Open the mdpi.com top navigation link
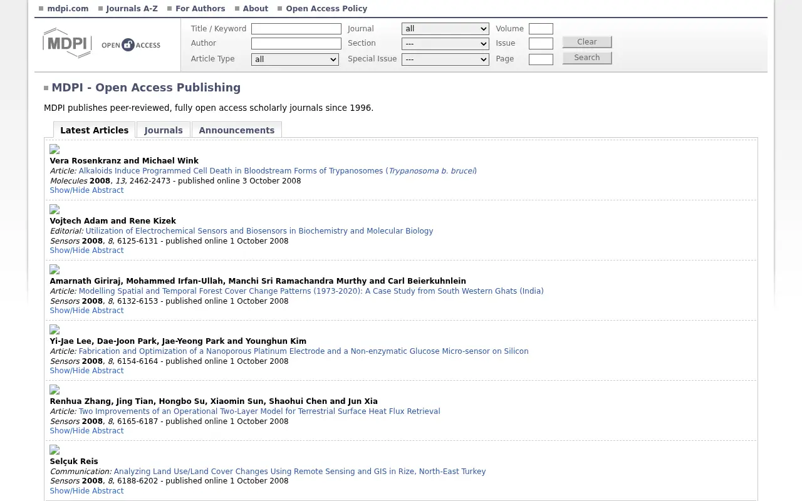Image resolution: width=802 pixels, height=501 pixels. pos(68,9)
